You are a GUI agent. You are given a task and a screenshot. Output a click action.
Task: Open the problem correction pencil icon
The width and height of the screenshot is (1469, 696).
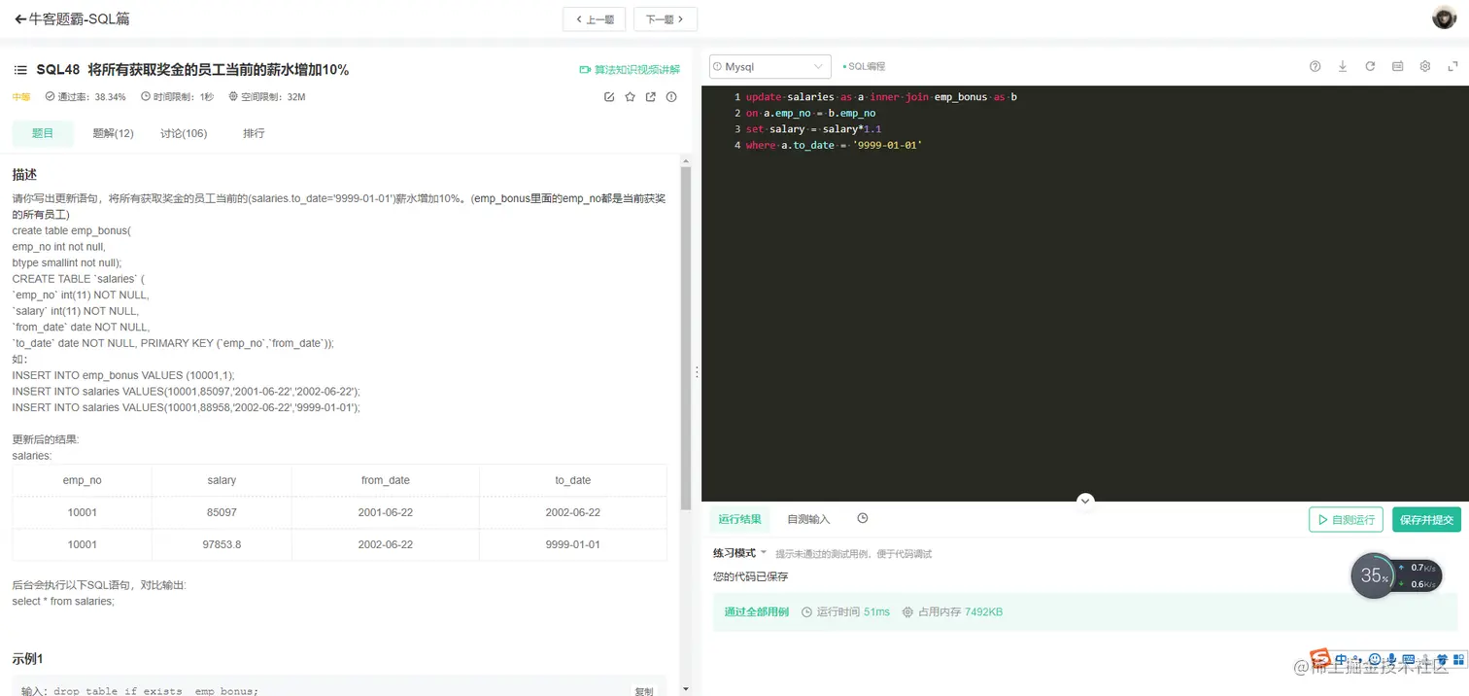click(609, 97)
